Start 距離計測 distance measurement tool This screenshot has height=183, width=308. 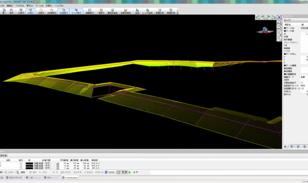(x=159, y=11)
